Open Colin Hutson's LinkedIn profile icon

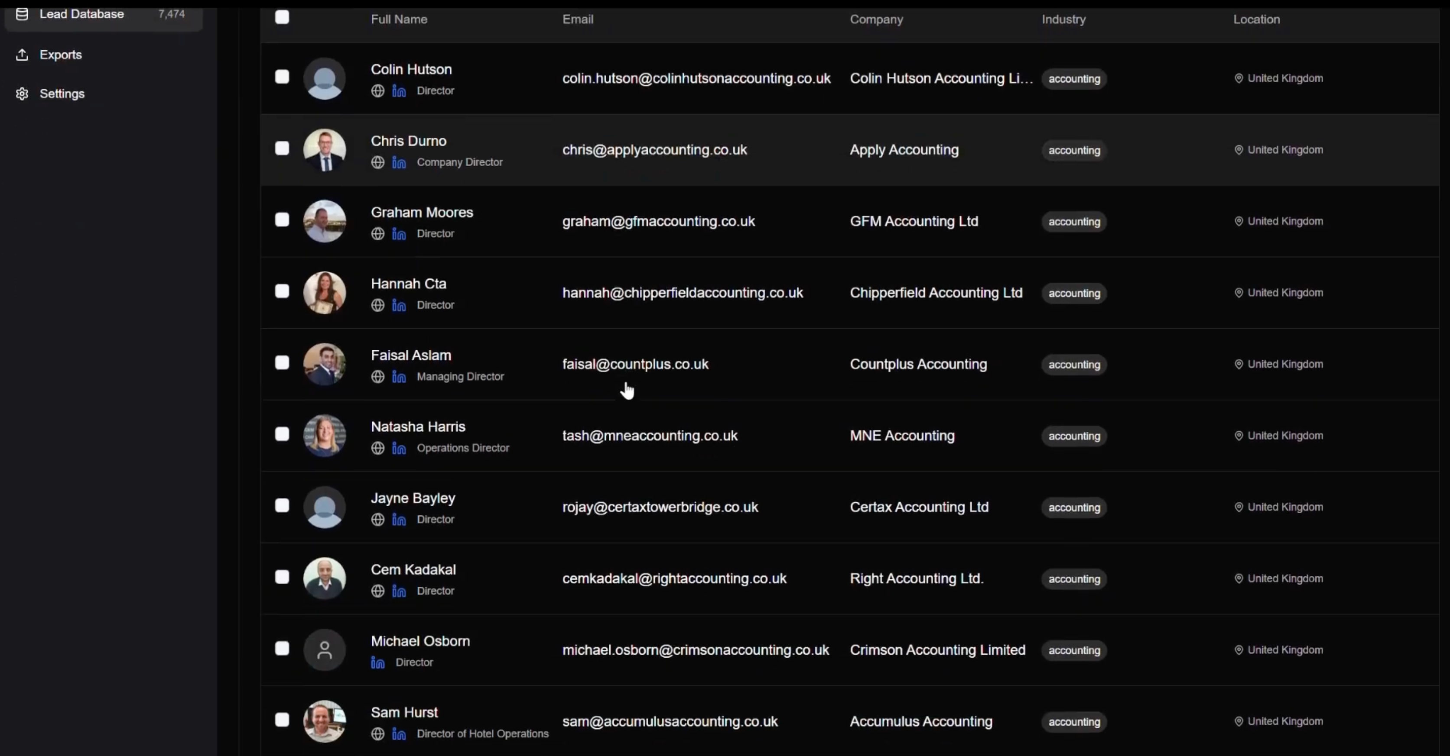coord(399,90)
